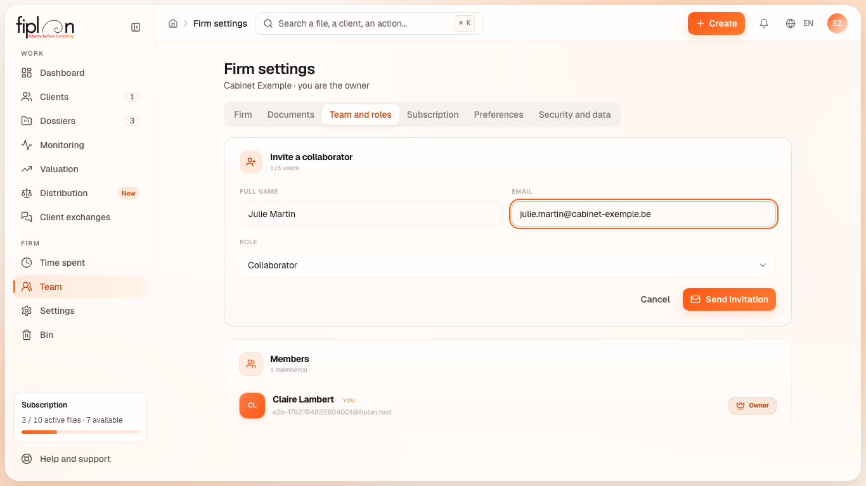Open the EN language selector

click(x=808, y=23)
